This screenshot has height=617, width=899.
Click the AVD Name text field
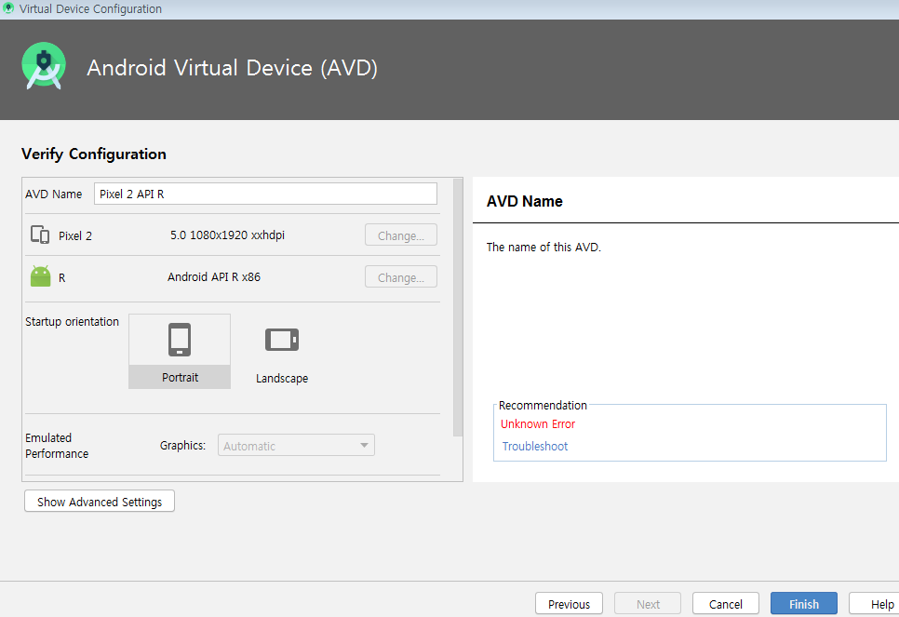[x=265, y=194]
